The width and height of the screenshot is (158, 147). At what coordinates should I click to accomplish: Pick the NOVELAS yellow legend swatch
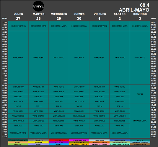[38, 142]
